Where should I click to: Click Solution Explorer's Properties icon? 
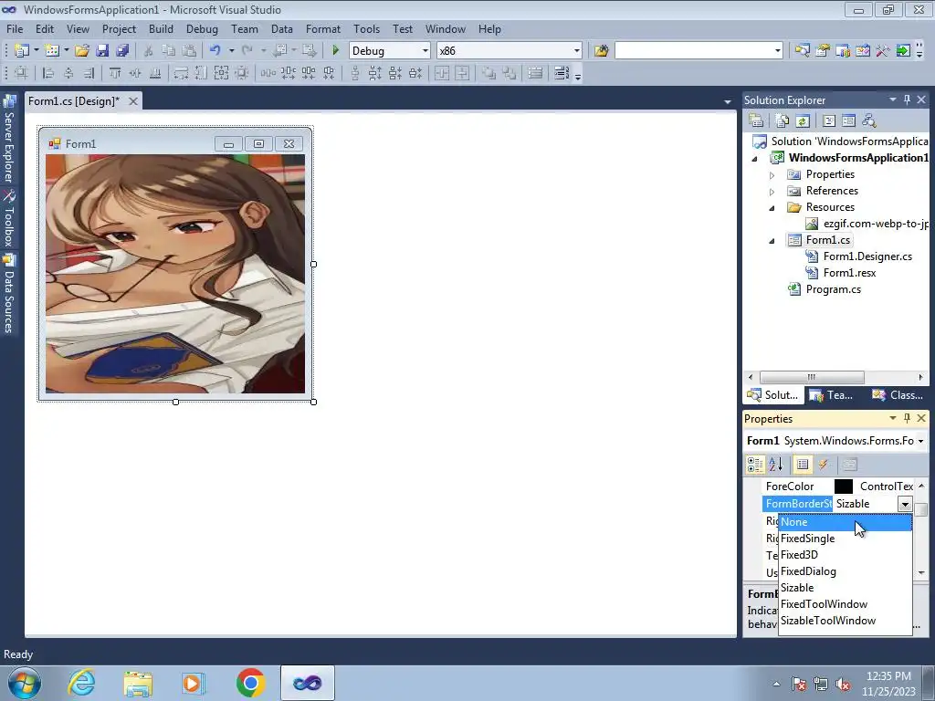(x=756, y=120)
